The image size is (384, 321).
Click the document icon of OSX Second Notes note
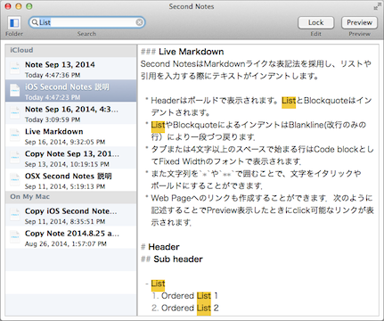click(x=15, y=179)
